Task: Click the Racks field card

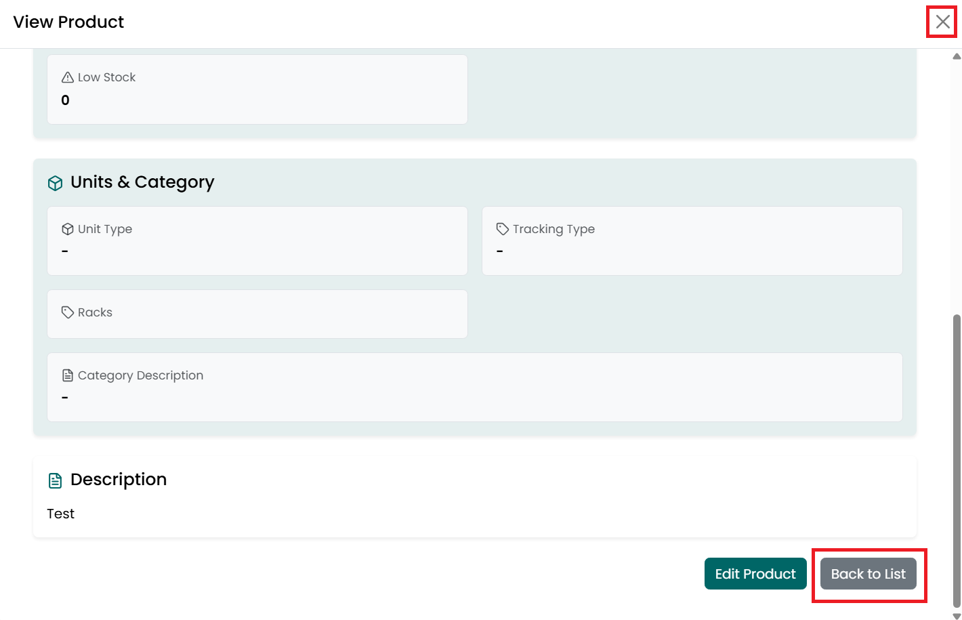Action: [x=257, y=314]
